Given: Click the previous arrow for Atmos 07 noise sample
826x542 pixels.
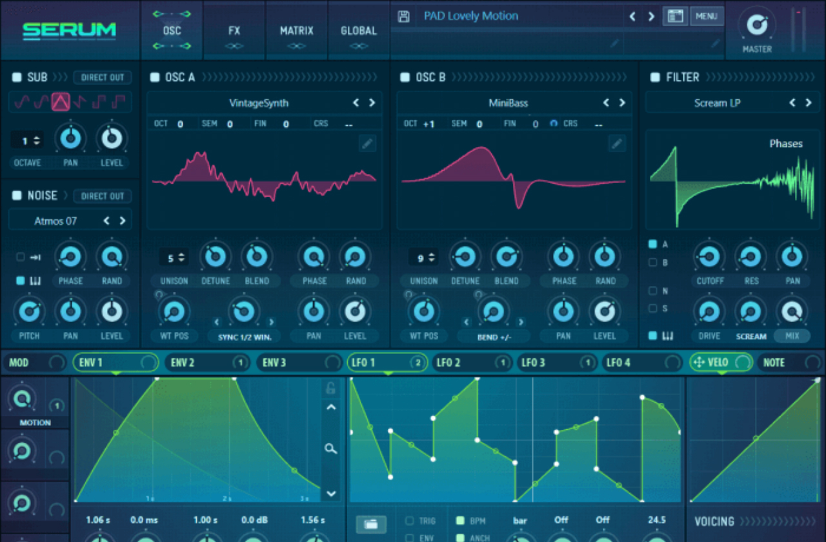Looking at the screenshot, I should 107,220.
